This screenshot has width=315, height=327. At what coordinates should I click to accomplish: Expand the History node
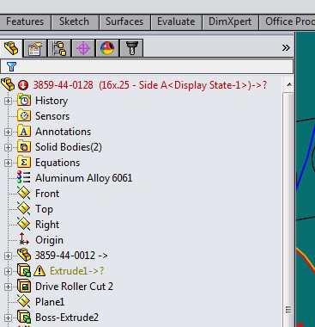tap(8, 101)
